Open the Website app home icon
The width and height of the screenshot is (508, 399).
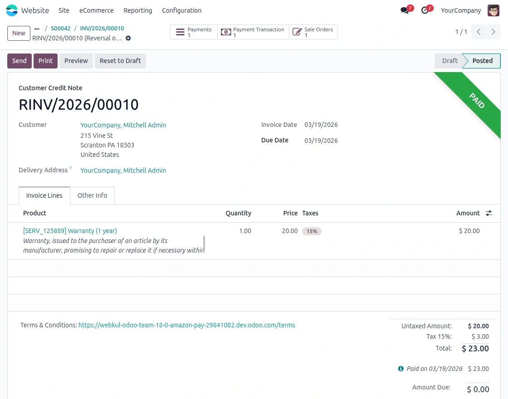click(x=12, y=10)
